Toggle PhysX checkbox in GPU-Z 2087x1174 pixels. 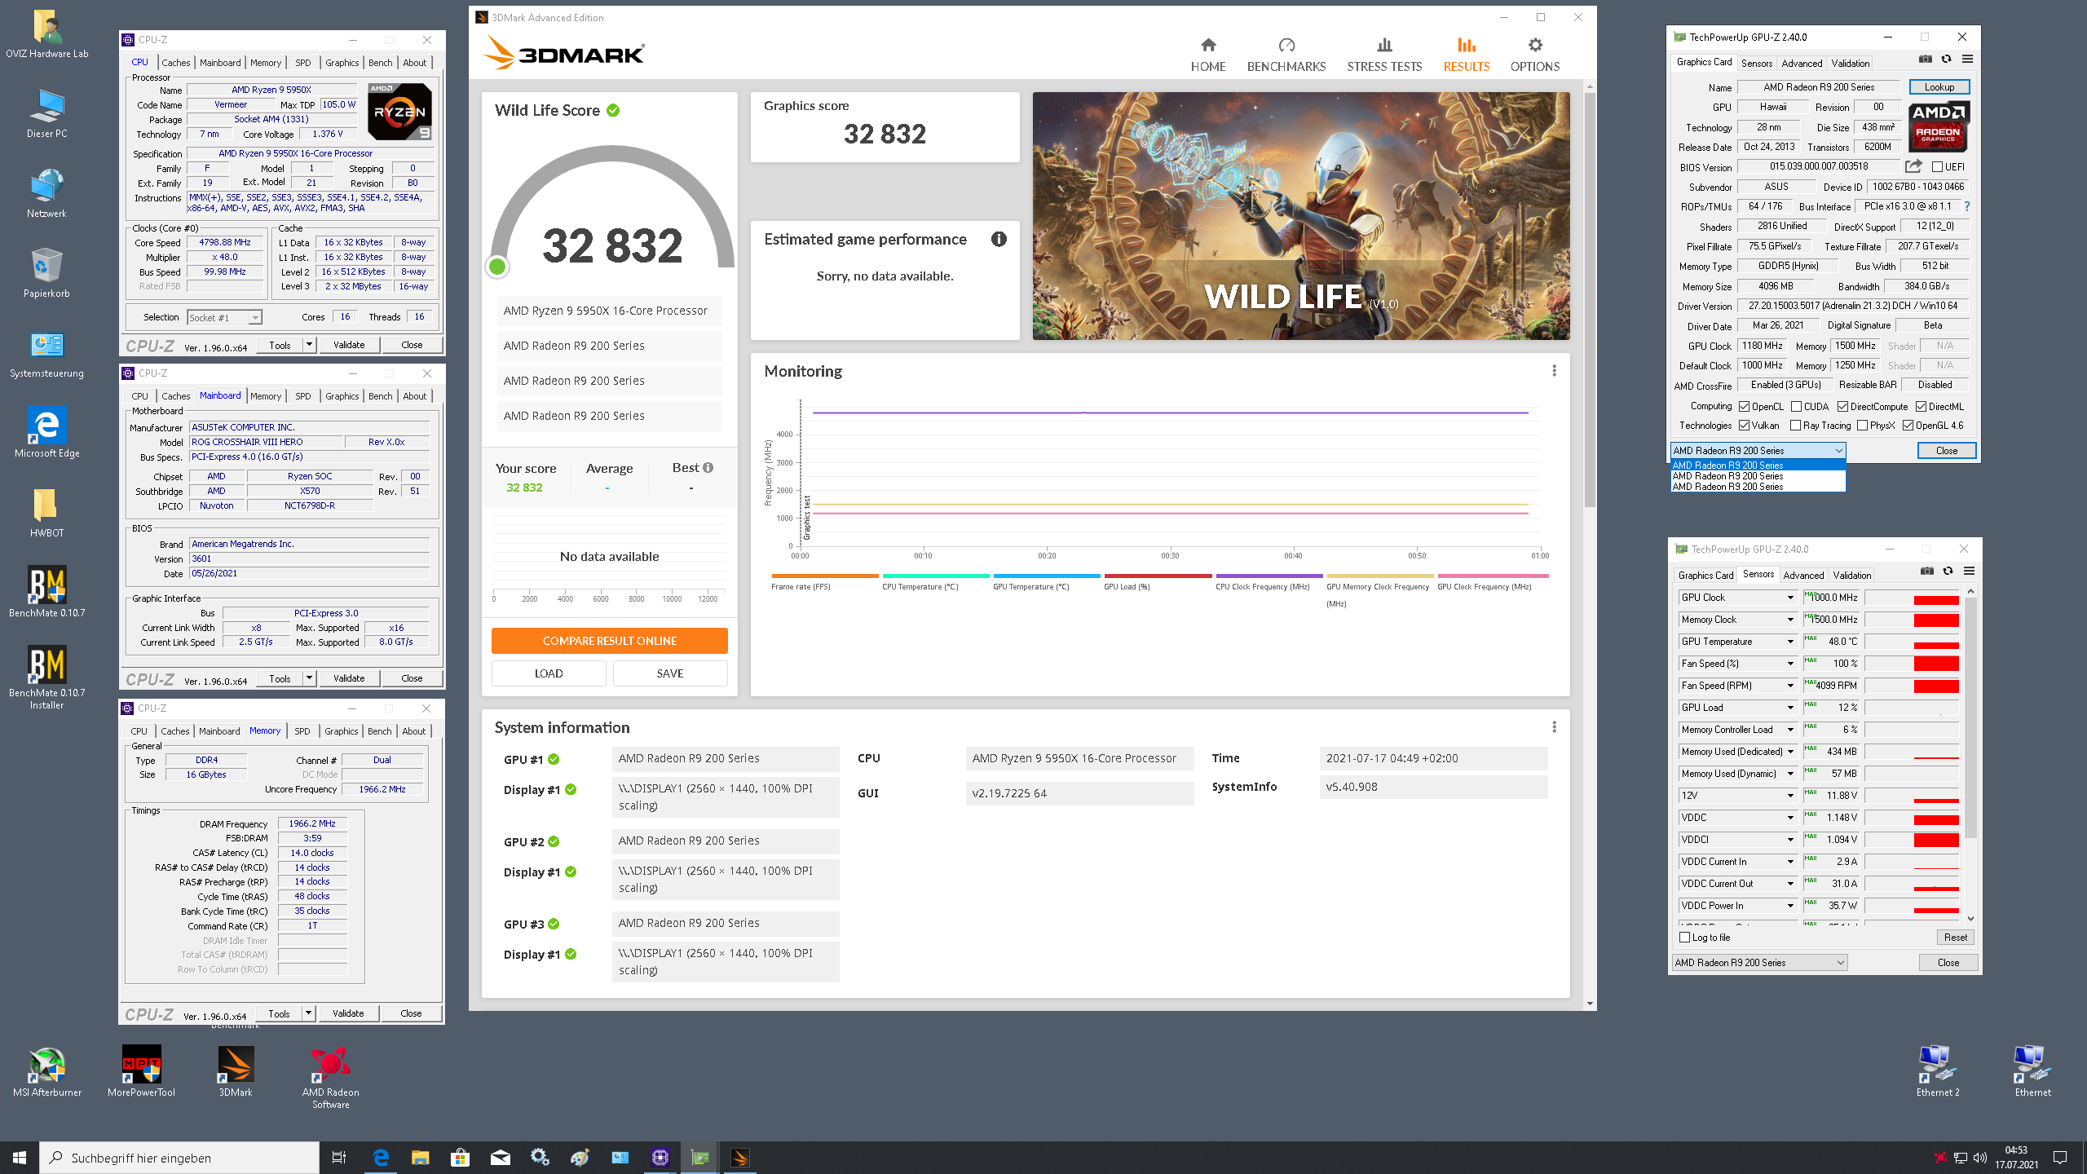[1862, 426]
